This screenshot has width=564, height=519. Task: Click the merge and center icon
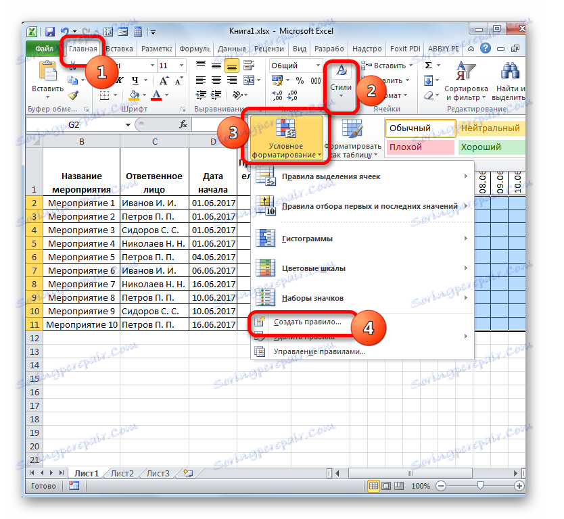tap(249, 80)
